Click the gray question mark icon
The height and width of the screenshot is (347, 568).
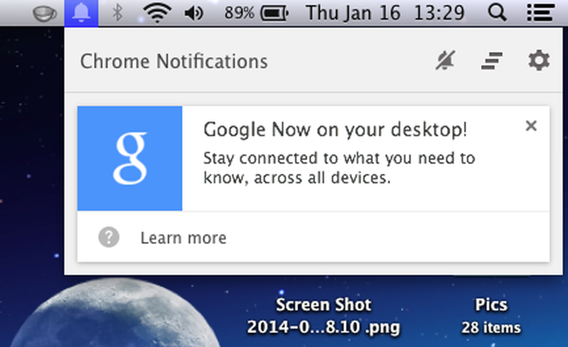[x=109, y=237]
